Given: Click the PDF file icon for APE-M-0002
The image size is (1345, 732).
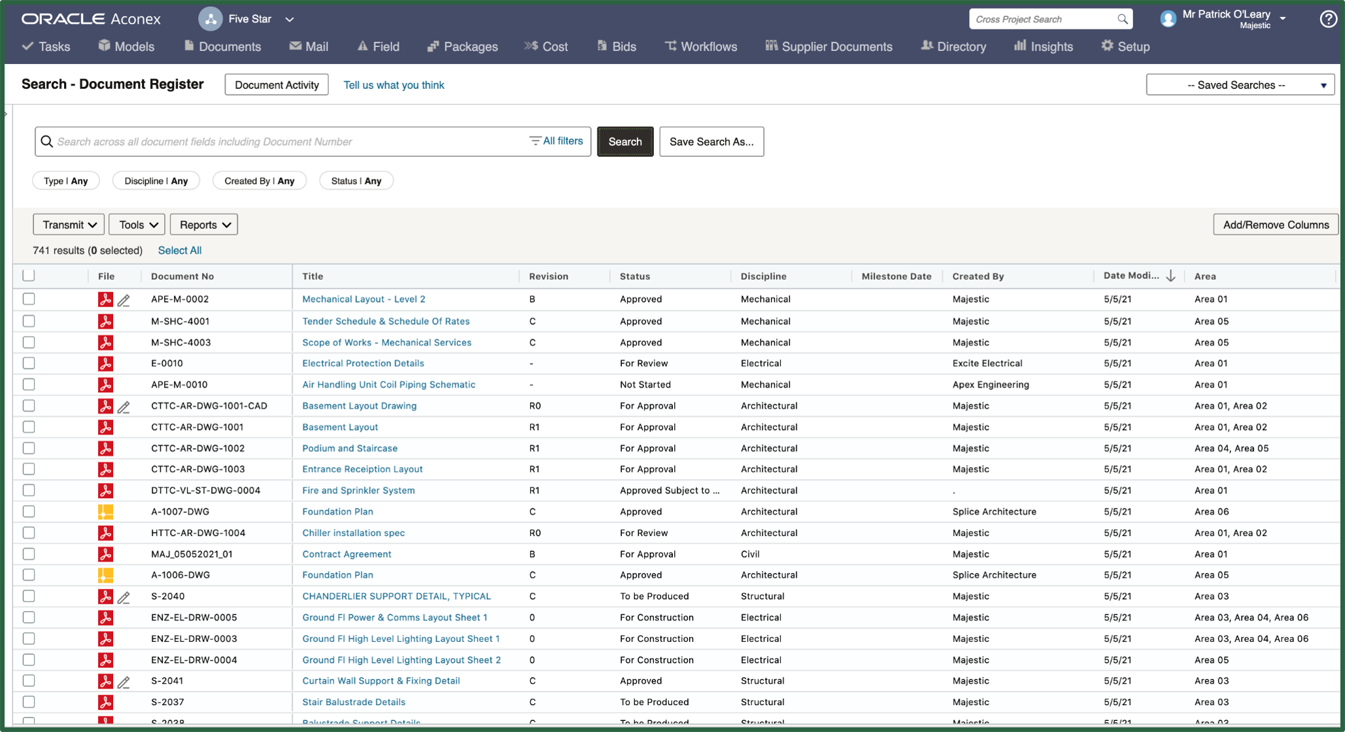Looking at the screenshot, I should (x=106, y=299).
